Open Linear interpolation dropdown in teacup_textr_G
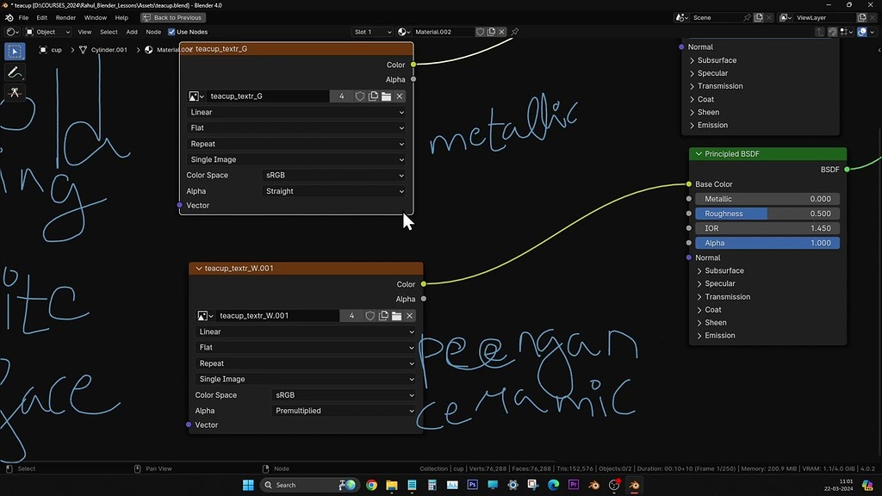The height and width of the screenshot is (496, 882). [x=296, y=112]
